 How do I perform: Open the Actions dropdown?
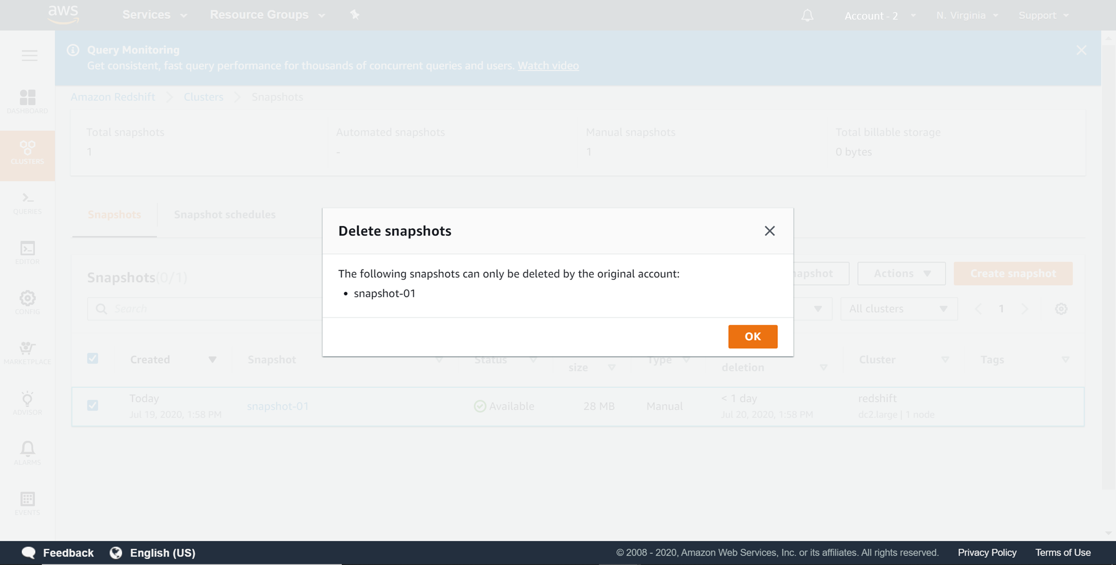(902, 274)
